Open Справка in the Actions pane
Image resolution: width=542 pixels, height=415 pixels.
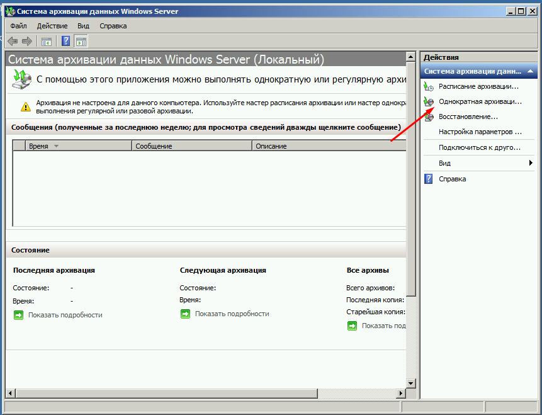(452, 179)
